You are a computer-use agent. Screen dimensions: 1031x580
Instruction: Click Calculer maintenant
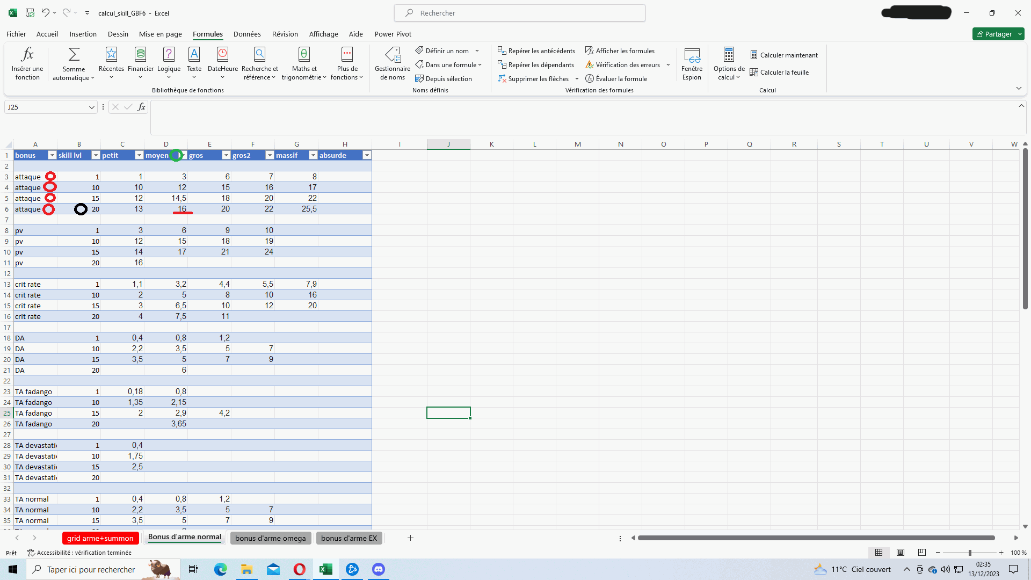[784, 55]
